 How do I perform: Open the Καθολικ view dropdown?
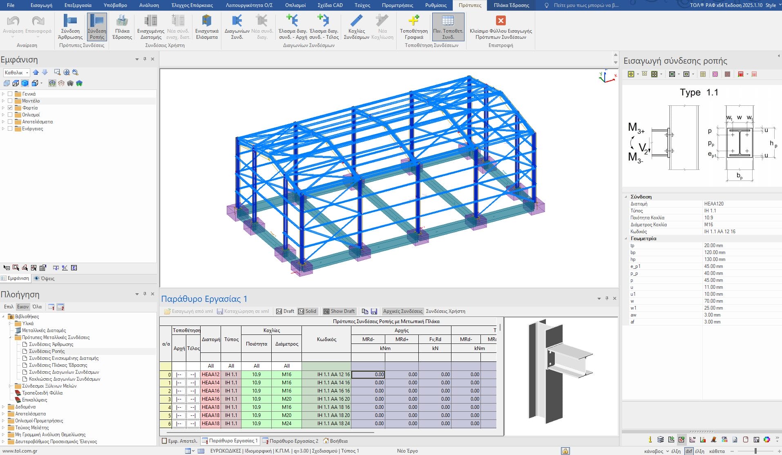(17, 73)
